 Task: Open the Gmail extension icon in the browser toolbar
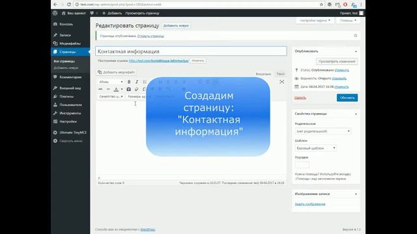coord(338,5)
